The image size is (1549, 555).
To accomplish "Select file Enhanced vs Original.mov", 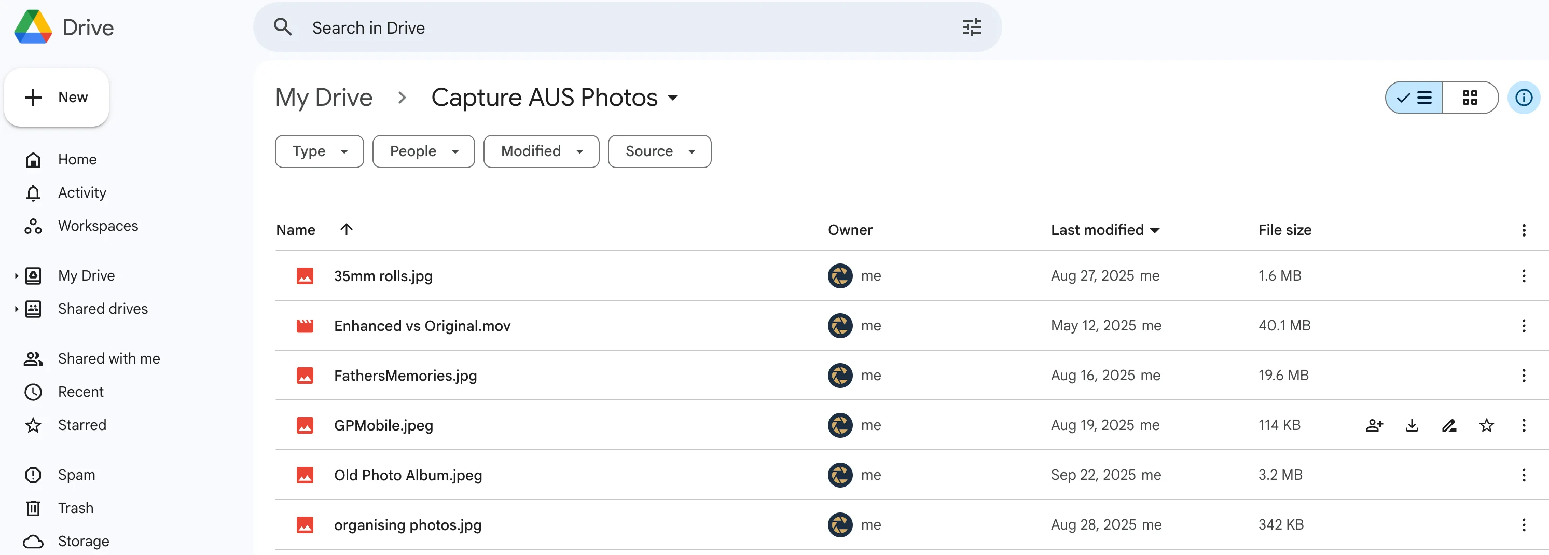I will [422, 325].
